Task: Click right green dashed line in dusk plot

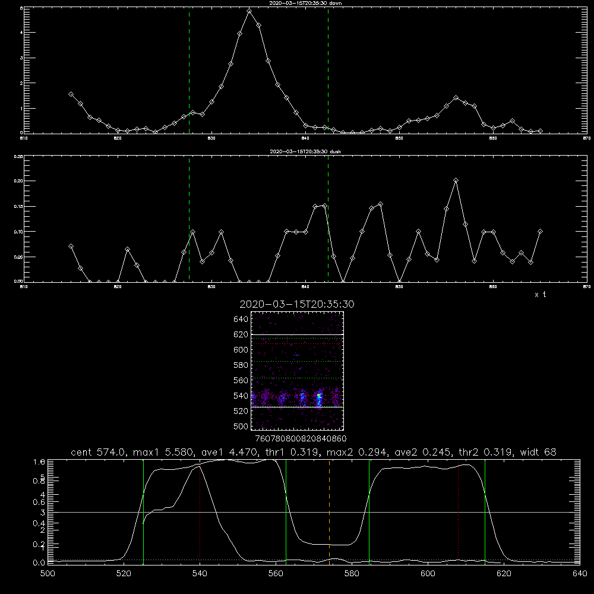Action: click(328, 219)
